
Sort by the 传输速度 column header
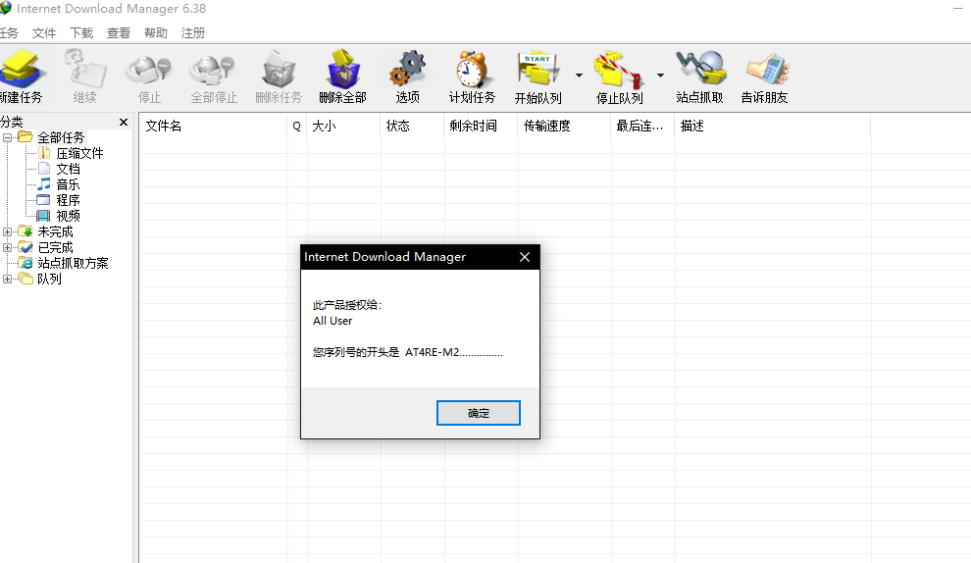pos(564,126)
